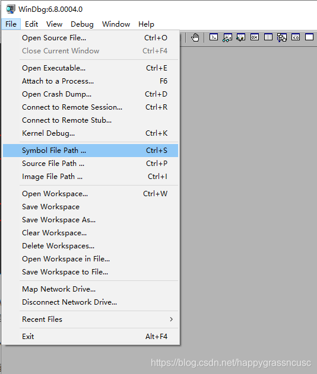Open the Disassembly window toolbar icon

point(296,37)
